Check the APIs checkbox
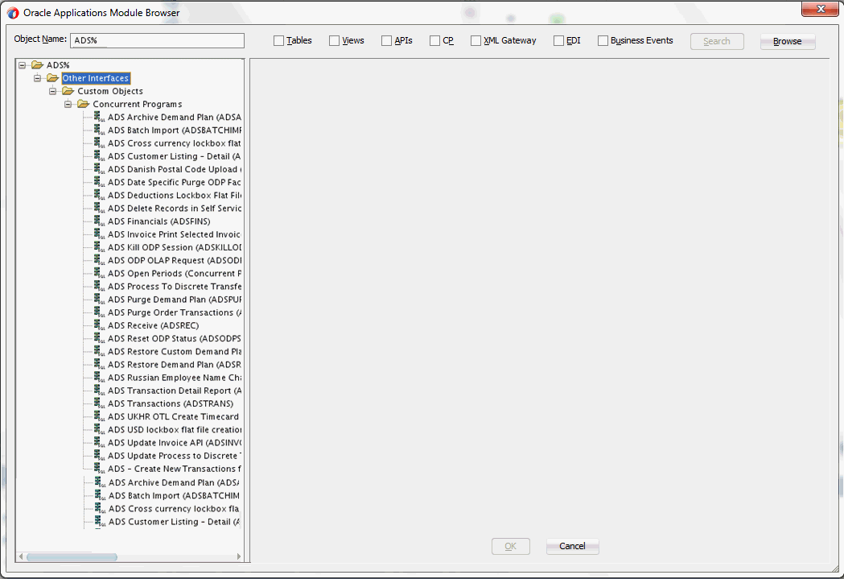 click(x=386, y=40)
